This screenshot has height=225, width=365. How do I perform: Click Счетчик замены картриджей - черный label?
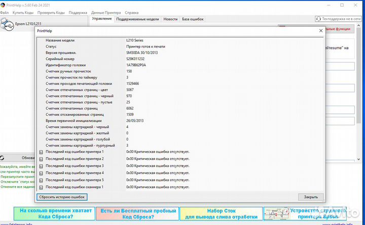(x=77, y=127)
